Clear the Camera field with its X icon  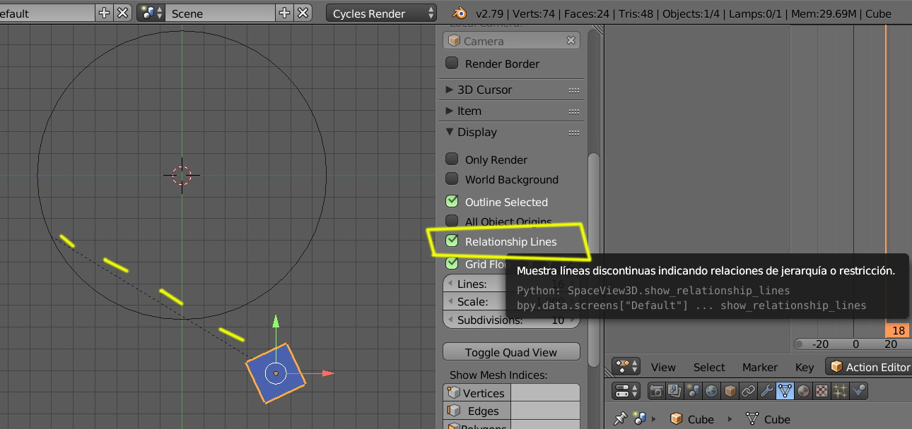click(x=571, y=41)
